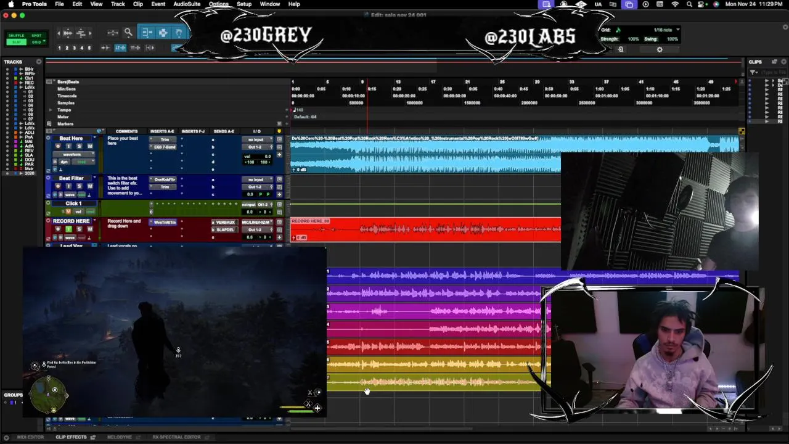Open the Tracks list menu
Screen dimensions: 789x444
click(x=39, y=62)
